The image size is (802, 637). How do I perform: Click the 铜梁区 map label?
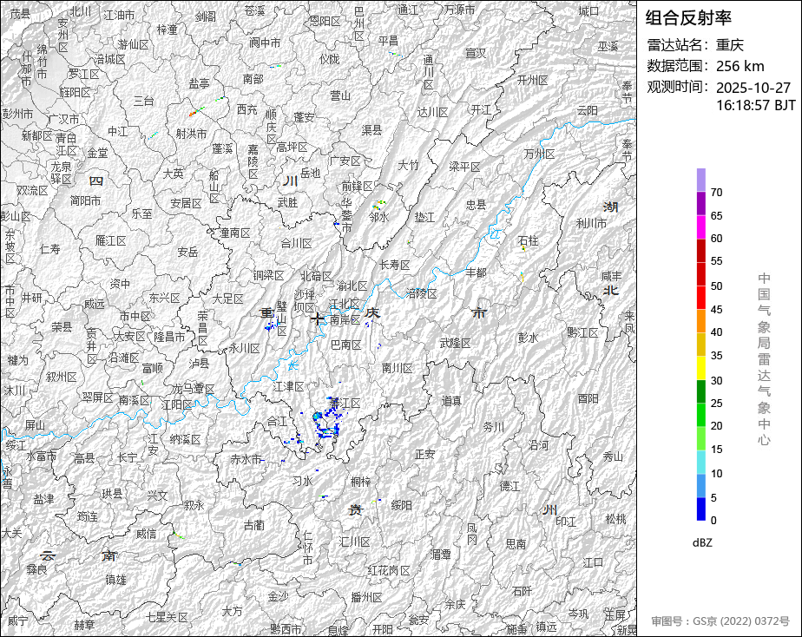268,276
